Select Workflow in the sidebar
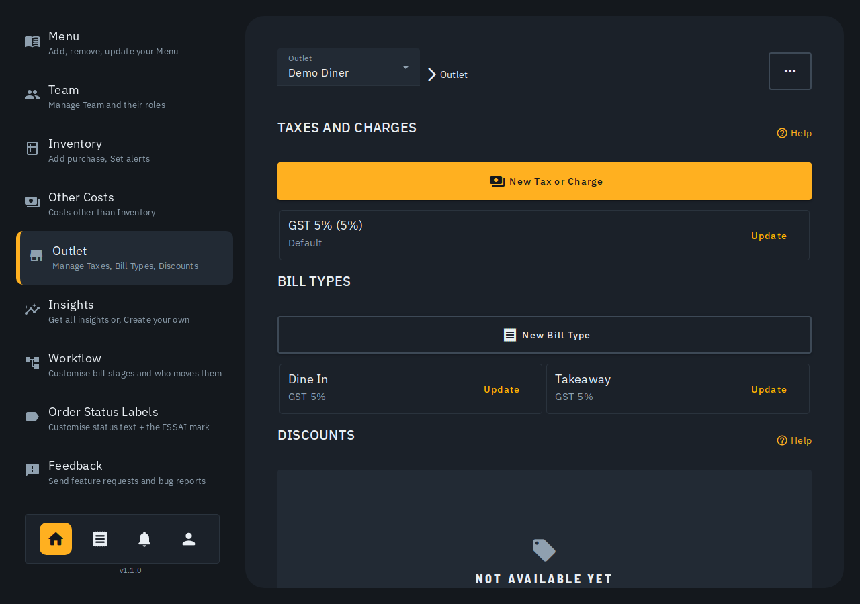The width and height of the screenshot is (860, 604). click(124, 365)
